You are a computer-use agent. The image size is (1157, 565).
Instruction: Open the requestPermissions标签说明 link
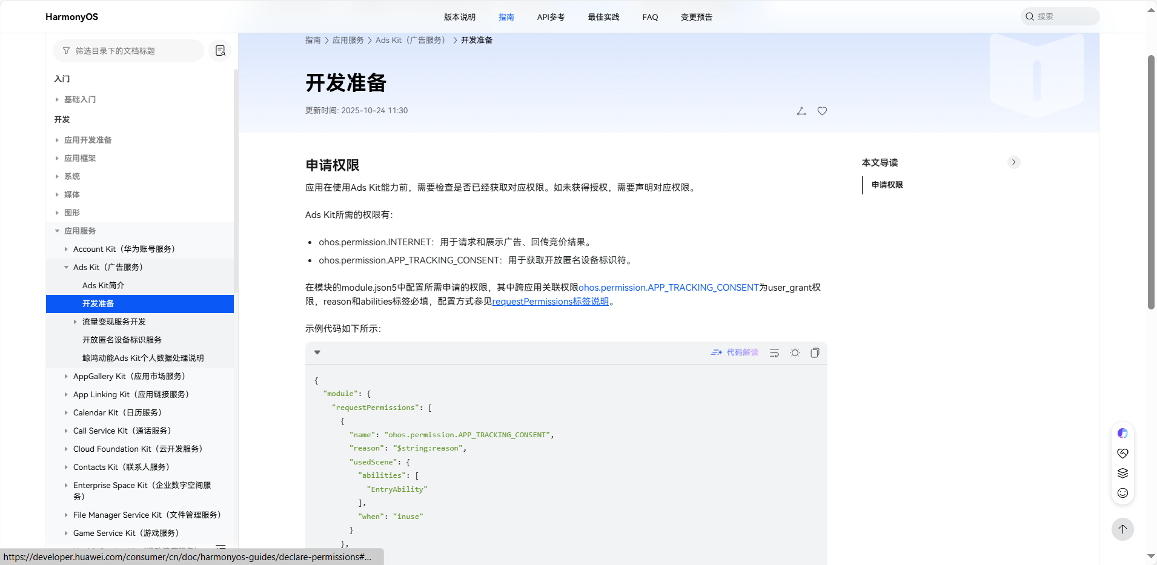[x=550, y=302]
